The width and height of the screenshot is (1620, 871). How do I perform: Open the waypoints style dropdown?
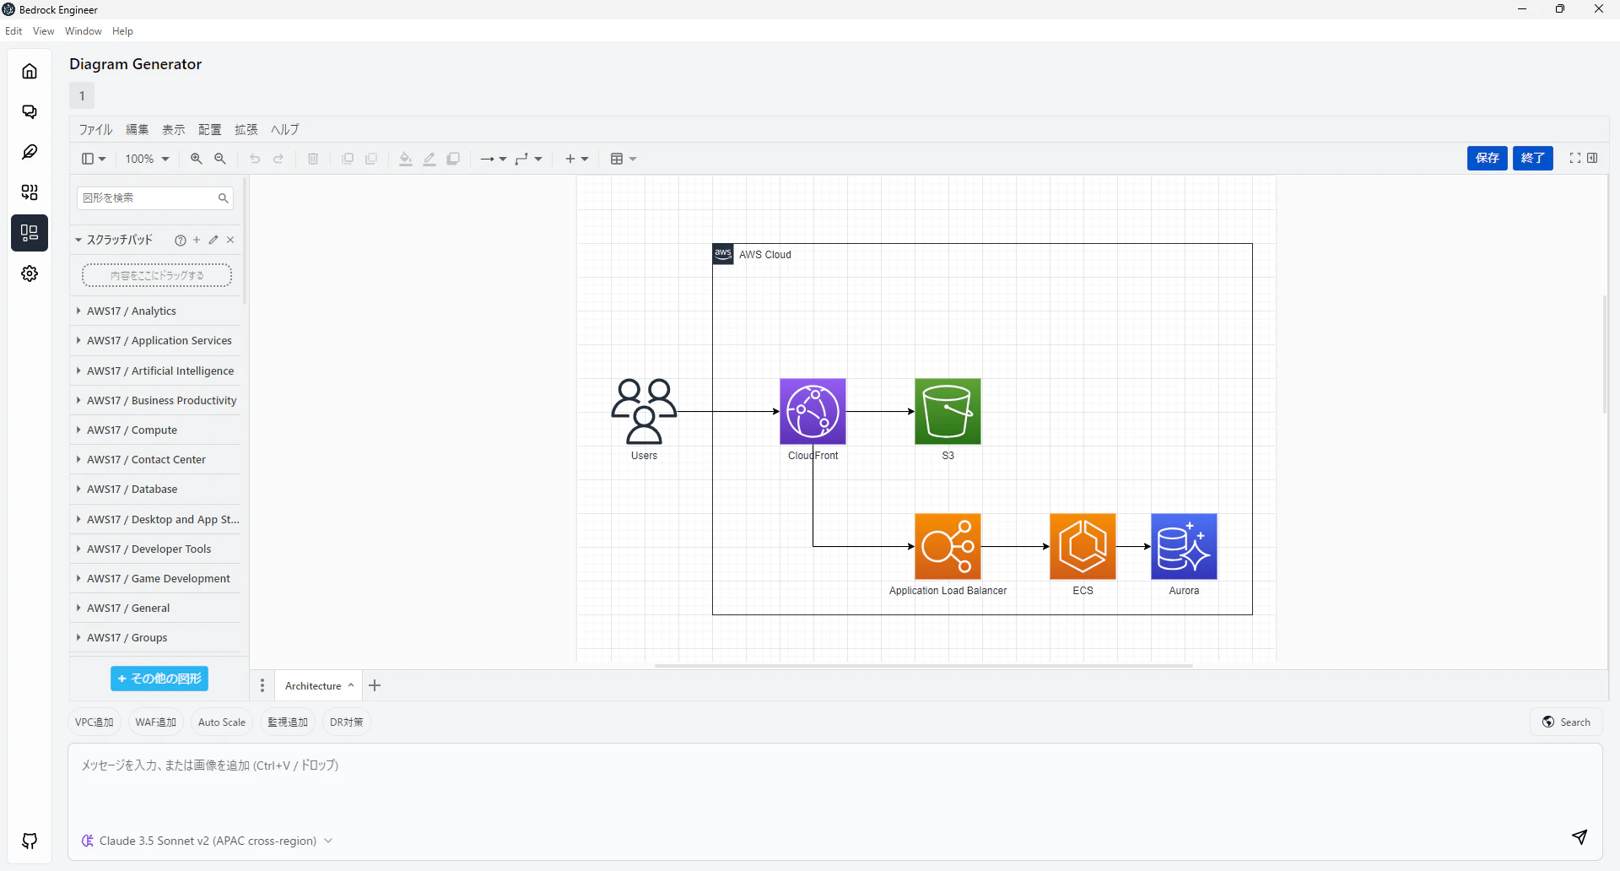tap(528, 159)
